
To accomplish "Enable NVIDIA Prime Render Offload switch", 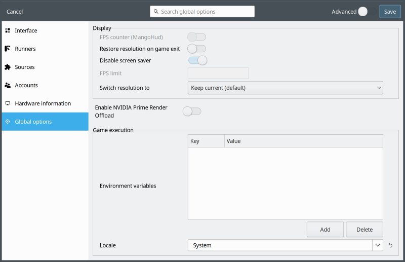I will click(x=192, y=111).
